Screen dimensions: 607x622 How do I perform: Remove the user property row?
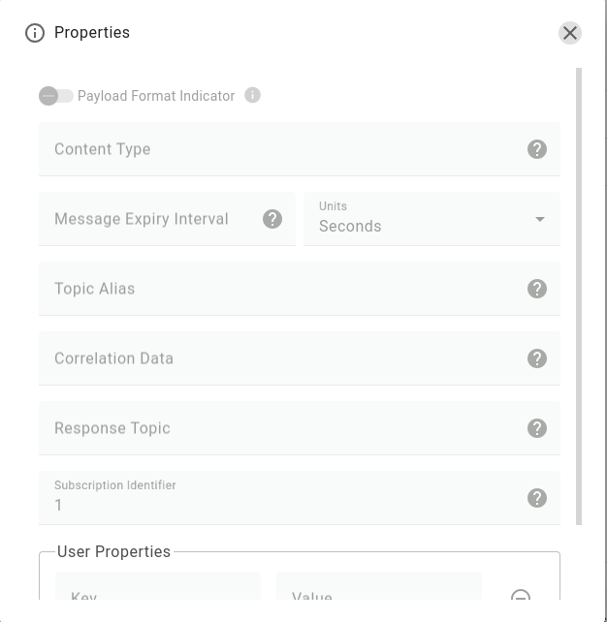point(521,596)
